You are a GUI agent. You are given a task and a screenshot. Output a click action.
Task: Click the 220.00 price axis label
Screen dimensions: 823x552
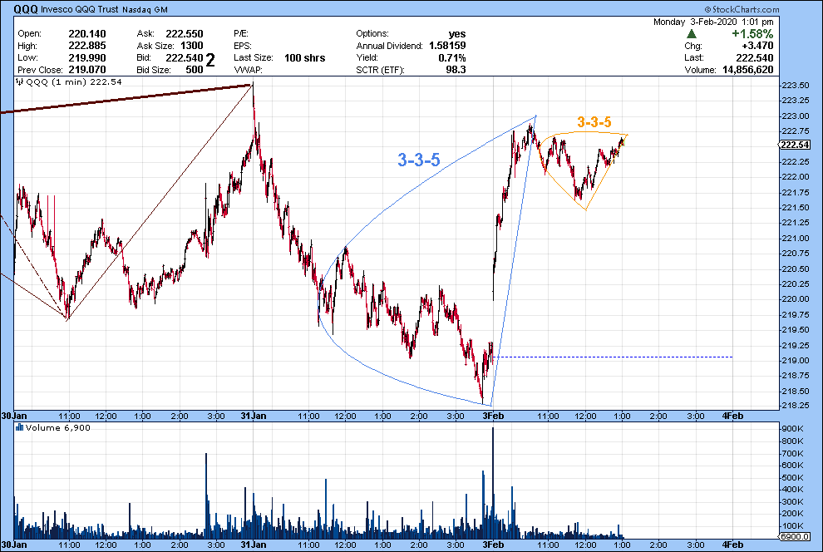(x=796, y=299)
